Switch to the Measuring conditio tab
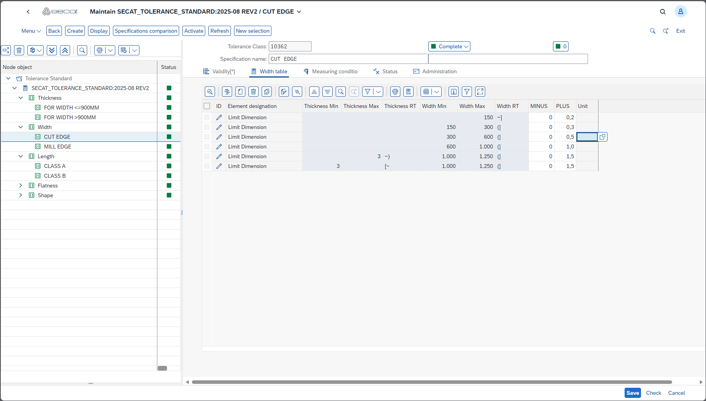 pyautogui.click(x=331, y=71)
